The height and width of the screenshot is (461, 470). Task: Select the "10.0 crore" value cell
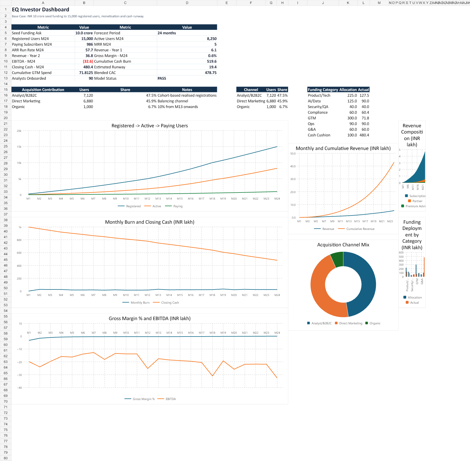click(84, 33)
